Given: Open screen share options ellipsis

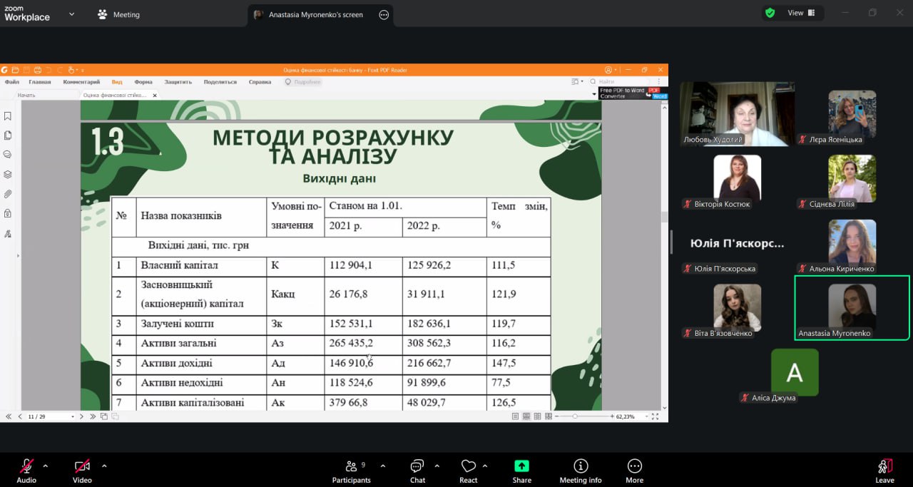Looking at the screenshot, I should click(x=384, y=14).
